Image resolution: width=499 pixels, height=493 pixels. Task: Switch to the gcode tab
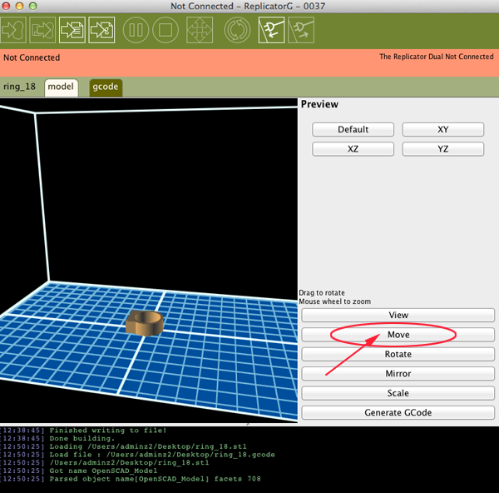[106, 87]
